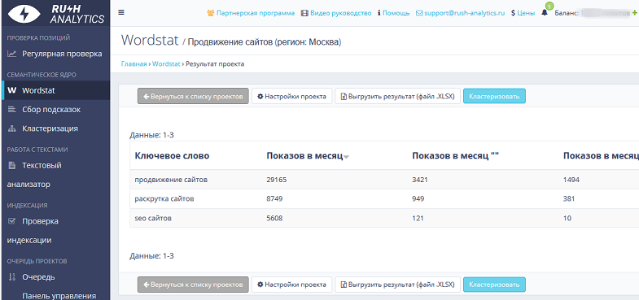639x300 pixels.
Task: Click value 29165 cell
Action: coord(277,180)
